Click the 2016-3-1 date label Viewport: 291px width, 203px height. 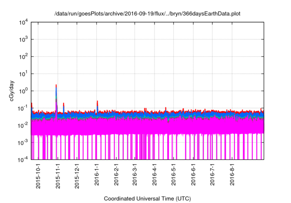click(x=135, y=174)
